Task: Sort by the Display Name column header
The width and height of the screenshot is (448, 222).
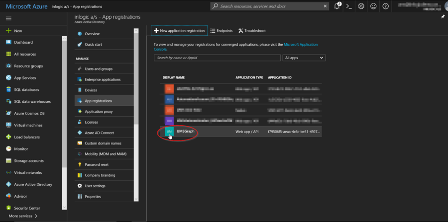Action: (174, 77)
